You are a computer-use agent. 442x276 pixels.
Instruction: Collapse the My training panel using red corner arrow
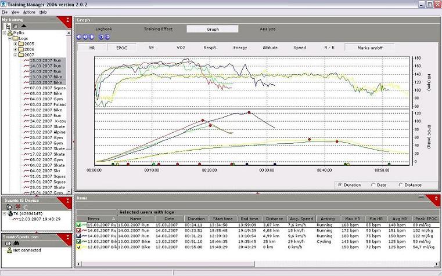[x=68, y=20]
